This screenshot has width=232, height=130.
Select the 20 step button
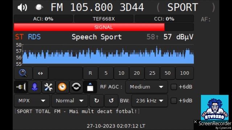137,73
